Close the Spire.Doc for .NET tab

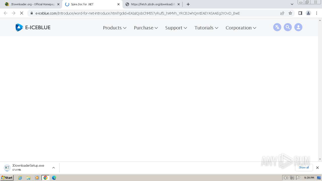pos(118,4)
